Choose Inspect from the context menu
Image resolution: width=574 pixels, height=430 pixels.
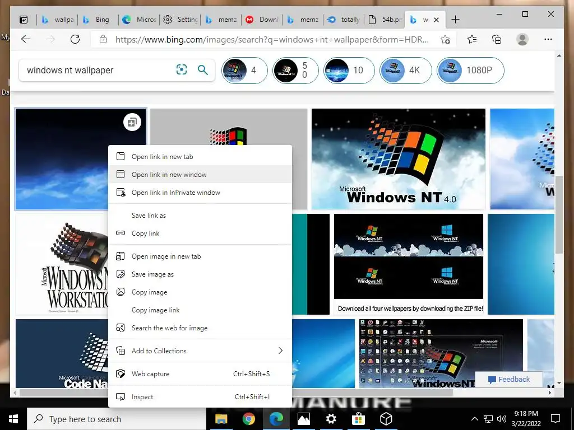(x=200, y=397)
